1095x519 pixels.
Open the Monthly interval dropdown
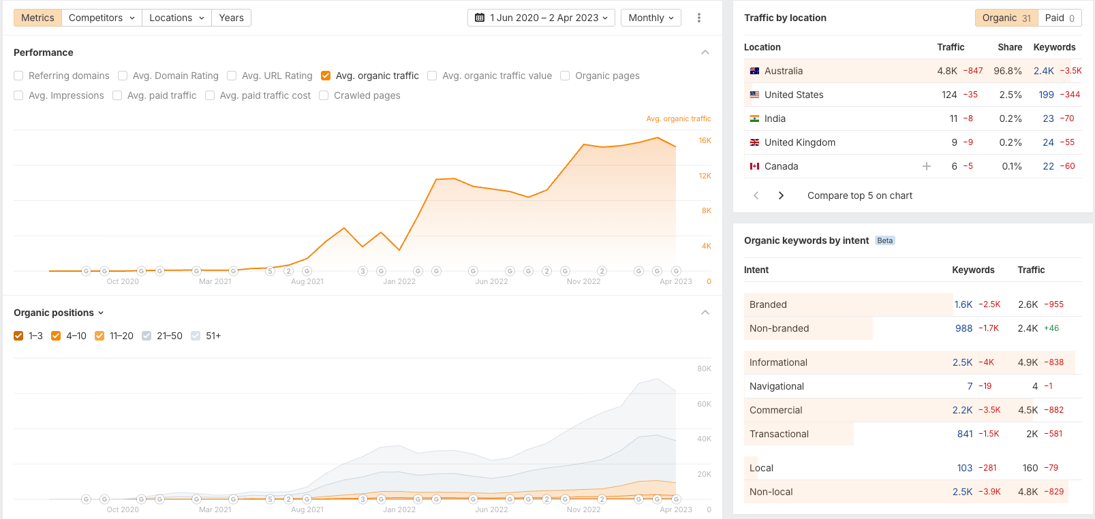651,18
